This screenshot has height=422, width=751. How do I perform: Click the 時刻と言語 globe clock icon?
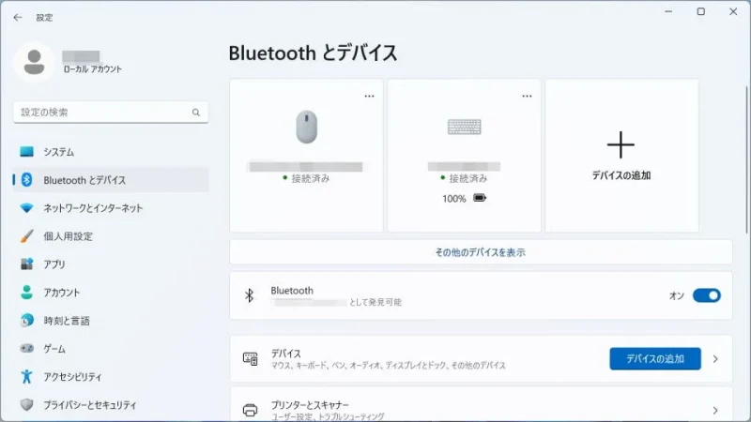(x=27, y=320)
